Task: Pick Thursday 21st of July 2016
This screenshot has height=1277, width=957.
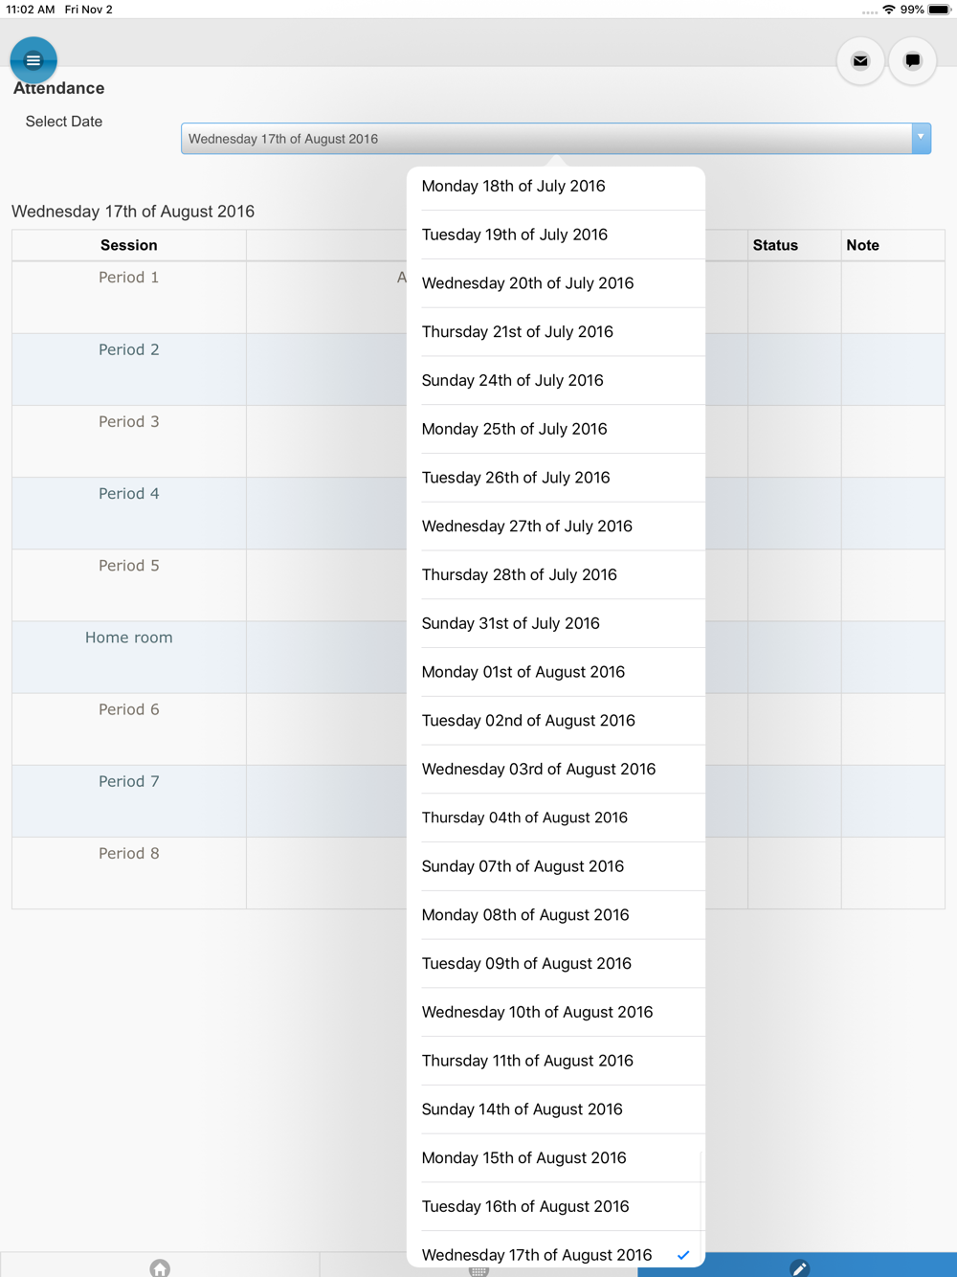Action: 556,331
